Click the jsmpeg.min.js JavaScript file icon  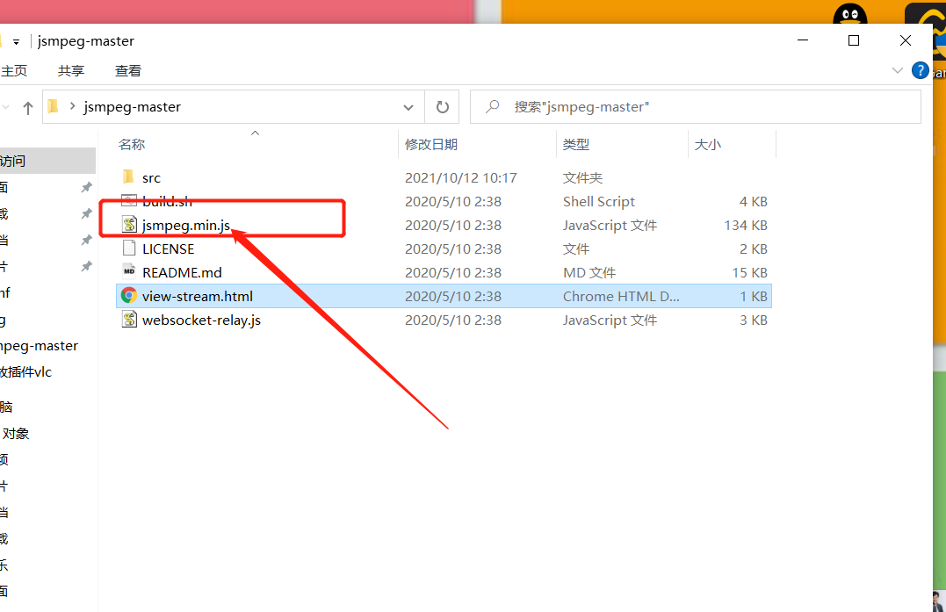(x=127, y=225)
